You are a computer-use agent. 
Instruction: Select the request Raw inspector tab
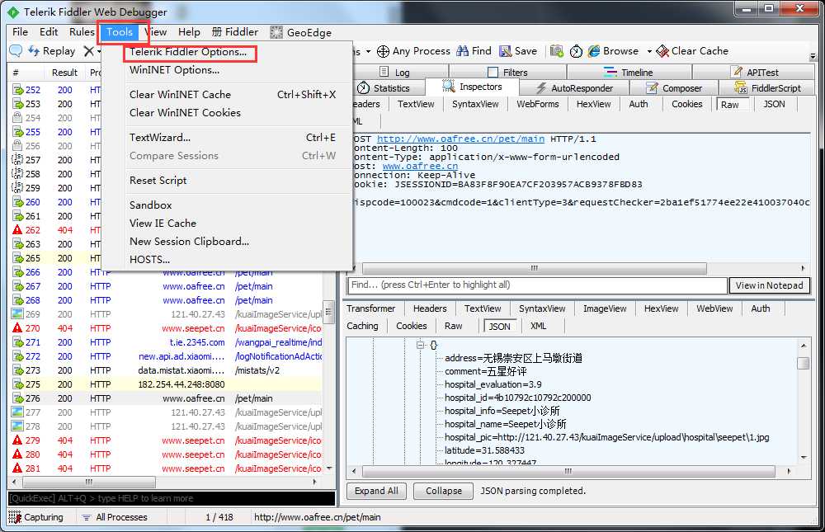pos(730,104)
